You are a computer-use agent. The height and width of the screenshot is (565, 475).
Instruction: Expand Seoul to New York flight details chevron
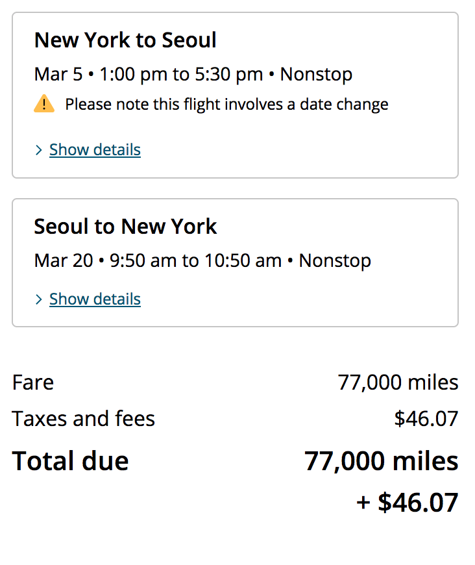coord(39,299)
